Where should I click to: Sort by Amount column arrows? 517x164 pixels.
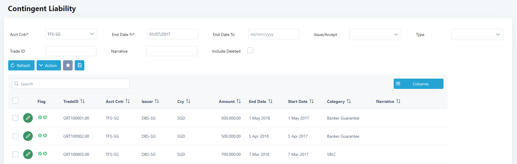(x=239, y=101)
